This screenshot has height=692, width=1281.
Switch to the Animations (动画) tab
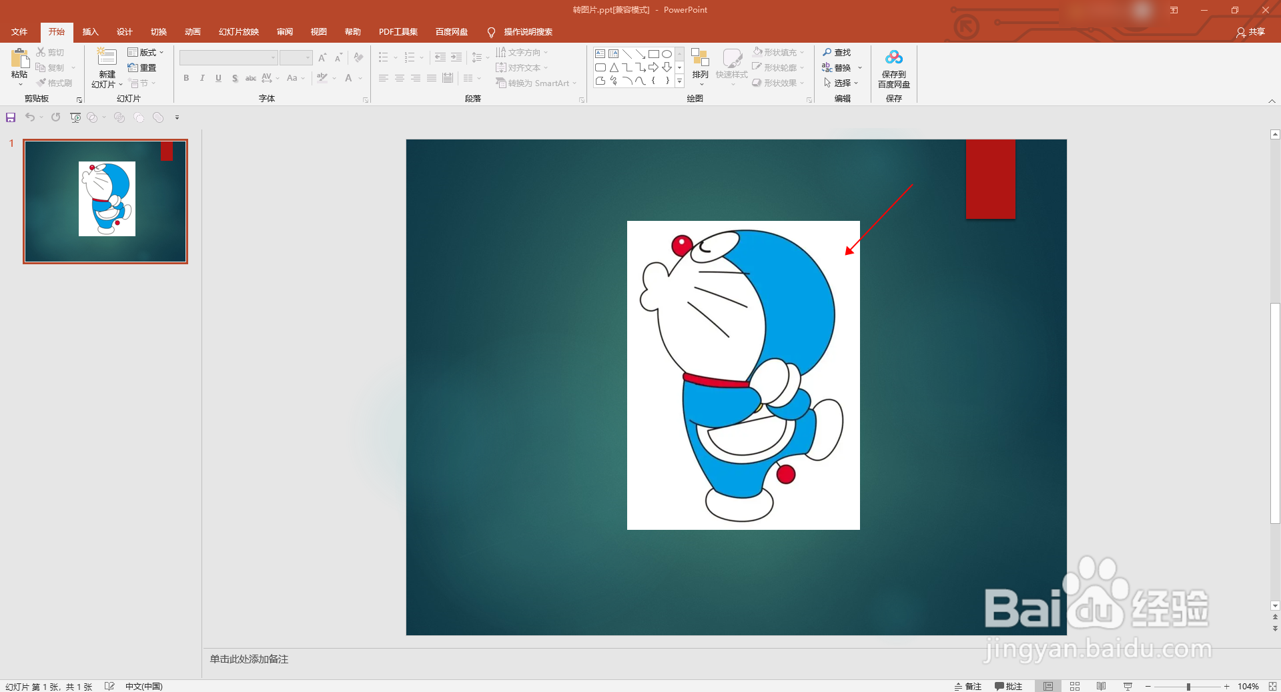[x=193, y=32]
